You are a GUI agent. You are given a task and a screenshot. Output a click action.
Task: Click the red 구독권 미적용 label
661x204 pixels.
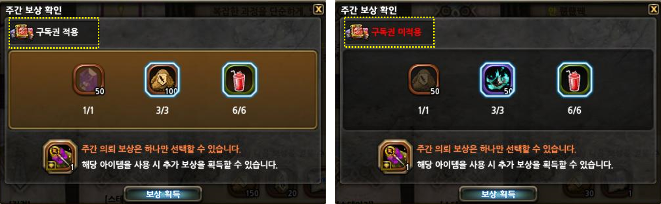(x=396, y=32)
